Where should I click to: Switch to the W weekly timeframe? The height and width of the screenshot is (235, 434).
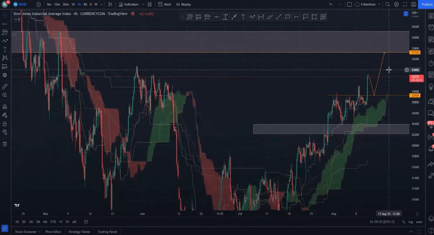[x=96, y=4]
